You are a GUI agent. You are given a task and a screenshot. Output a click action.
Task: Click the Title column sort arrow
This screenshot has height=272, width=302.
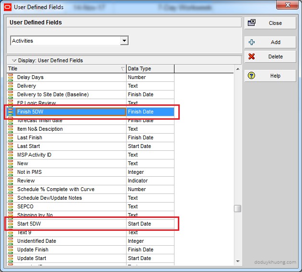click(x=123, y=69)
